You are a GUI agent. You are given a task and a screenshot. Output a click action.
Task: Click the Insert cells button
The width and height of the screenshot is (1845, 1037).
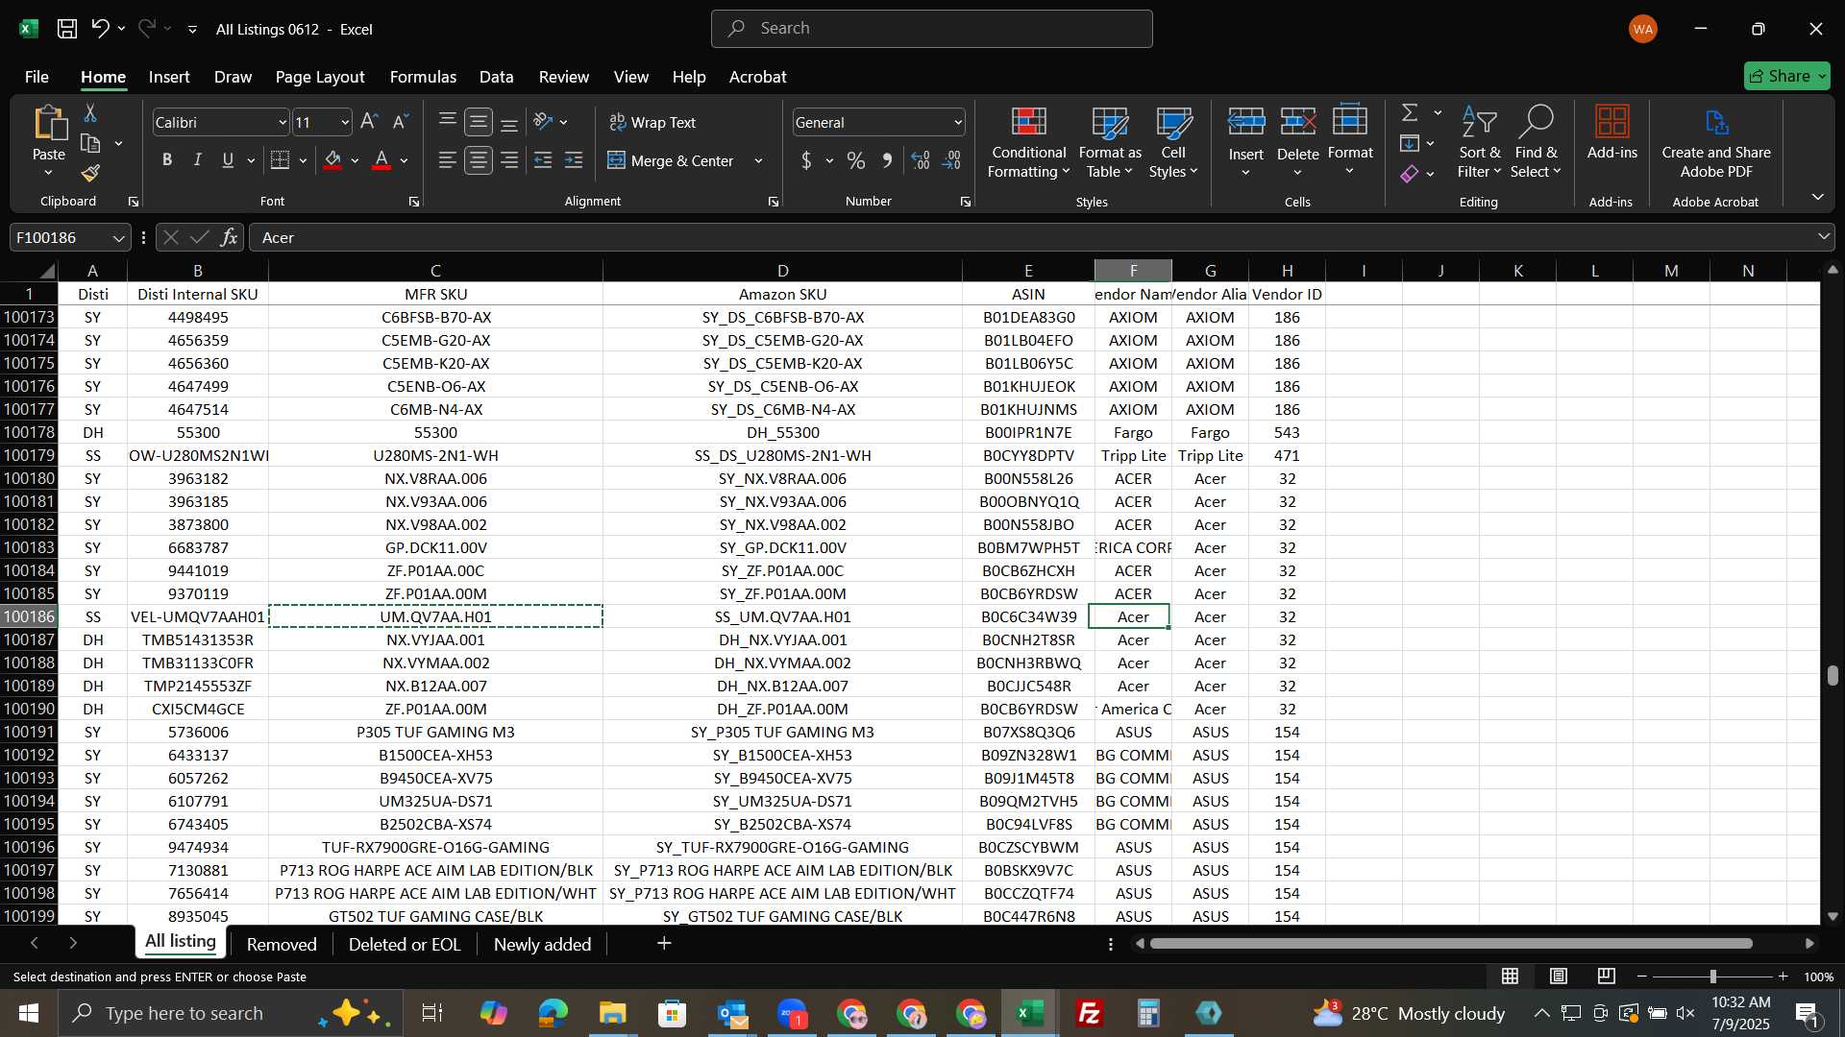pyautogui.click(x=1245, y=142)
